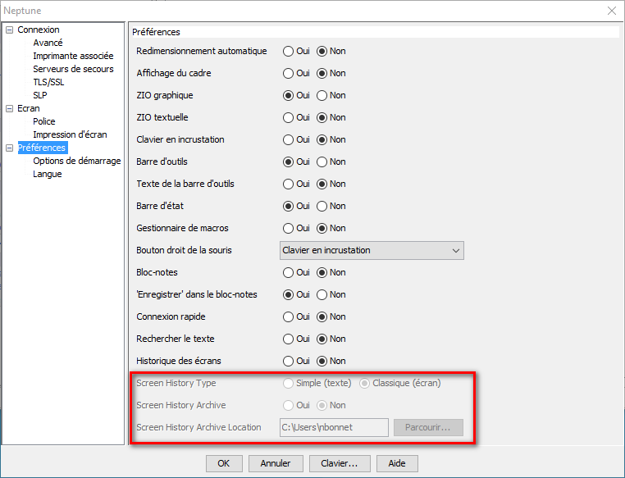Set Redimensionnement automatique to Non

[331, 52]
